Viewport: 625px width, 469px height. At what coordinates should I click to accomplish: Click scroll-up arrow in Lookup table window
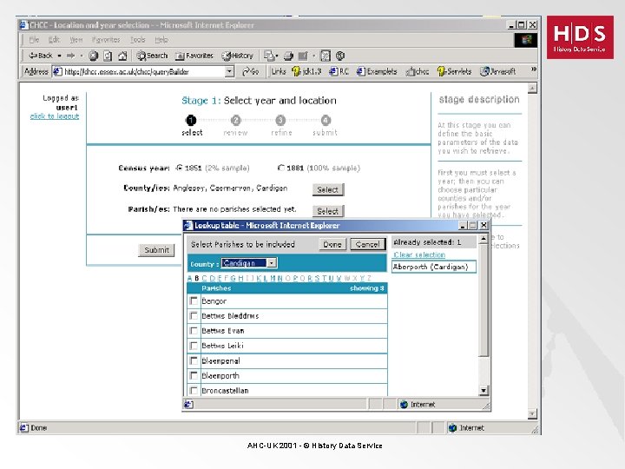484,239
